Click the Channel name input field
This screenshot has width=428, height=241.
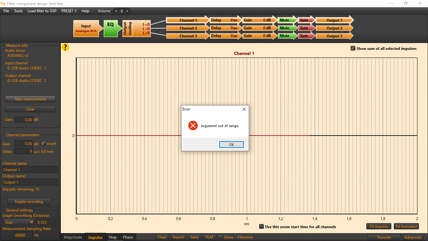(30, 169)
